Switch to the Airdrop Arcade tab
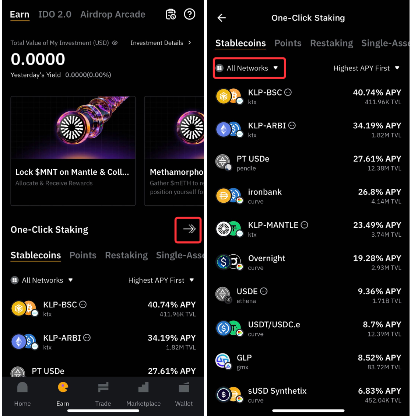Viewport: 411px width, 418px height. (x=113, y=14)
